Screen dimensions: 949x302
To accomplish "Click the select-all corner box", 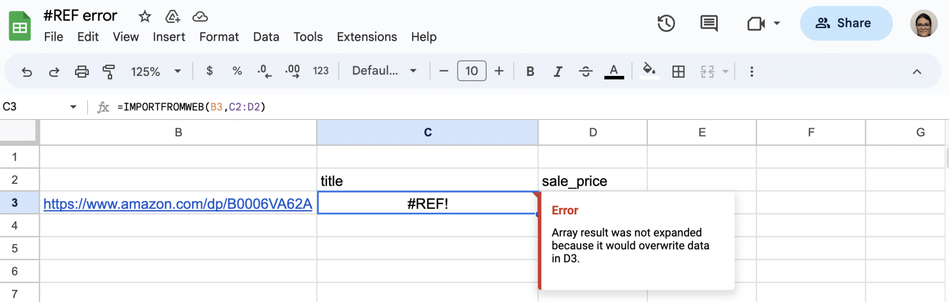I will coord(19,132).
